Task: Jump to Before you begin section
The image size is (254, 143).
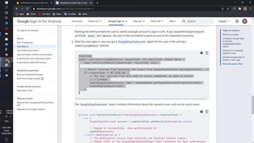Action: pos(231,35)
